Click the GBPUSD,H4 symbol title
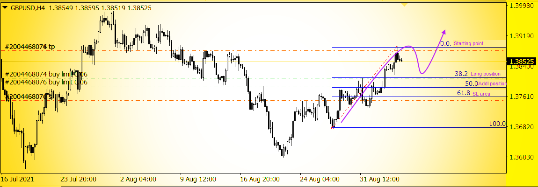The width and height of the screenshot is (538, 187). coord(28,8)
